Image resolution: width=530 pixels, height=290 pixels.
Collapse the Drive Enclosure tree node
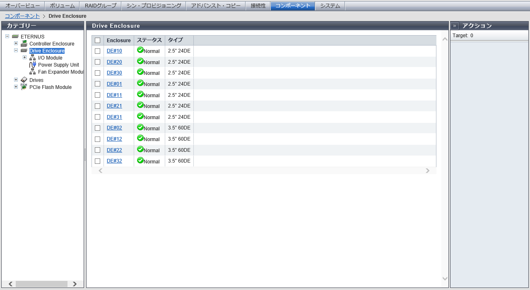tap(16, 50)
